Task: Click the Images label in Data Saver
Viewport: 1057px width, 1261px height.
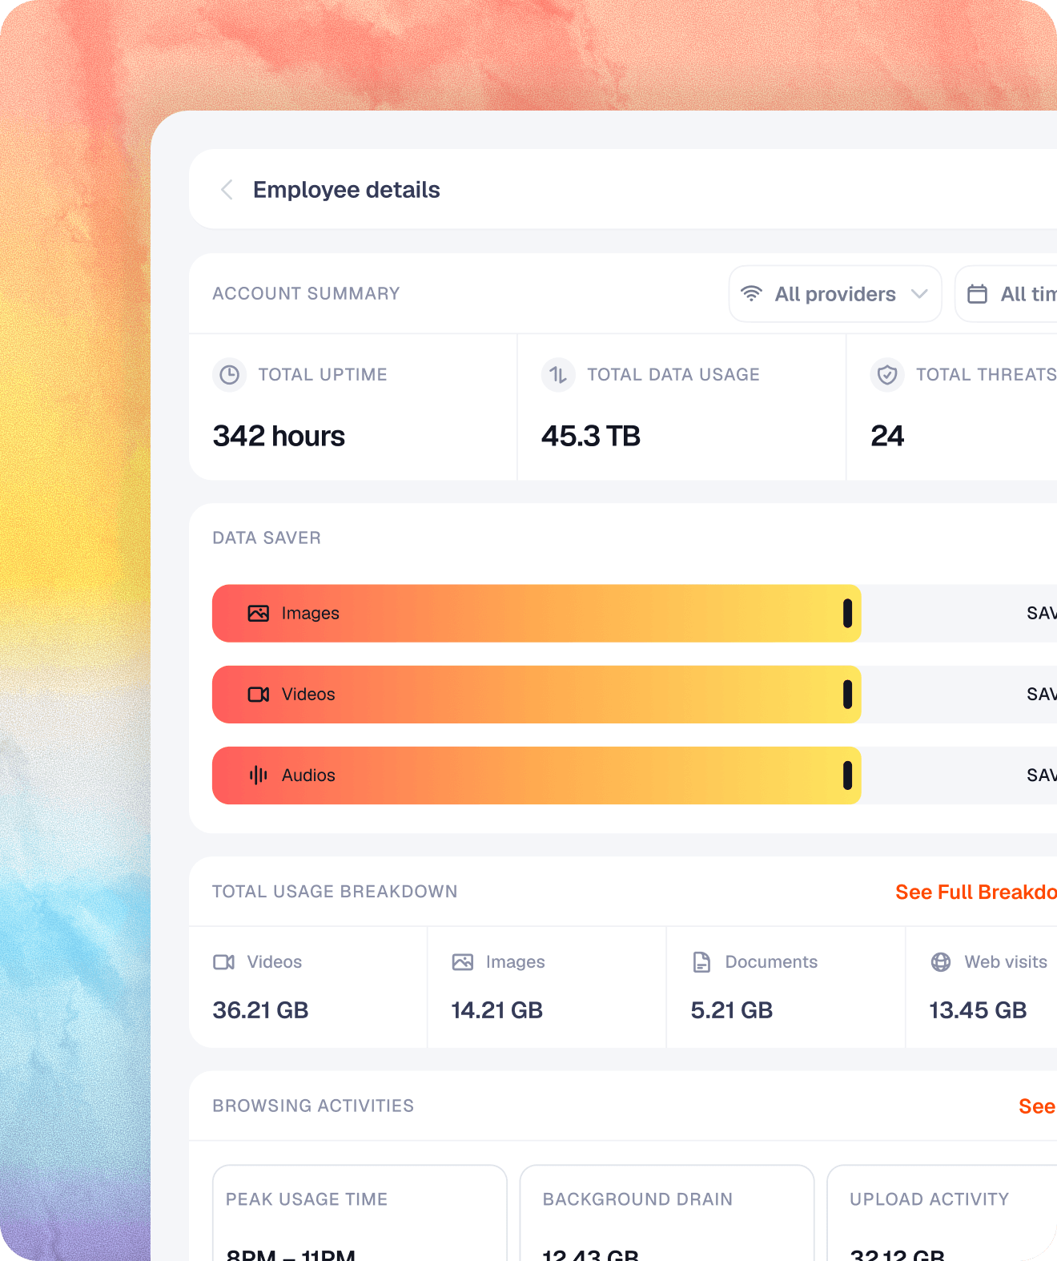Action: tap(311, 613)
